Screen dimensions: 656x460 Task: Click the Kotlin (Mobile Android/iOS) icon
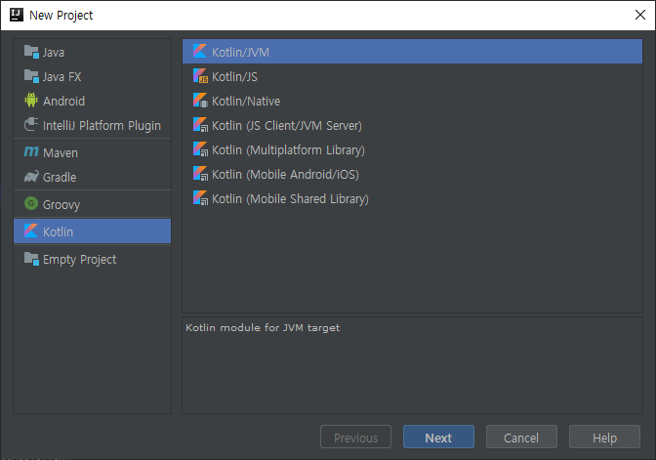click(x=200, y=173)
